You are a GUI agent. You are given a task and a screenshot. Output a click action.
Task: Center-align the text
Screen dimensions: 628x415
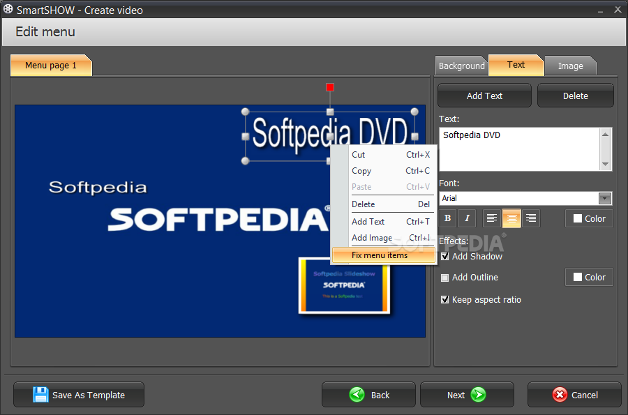511,218
